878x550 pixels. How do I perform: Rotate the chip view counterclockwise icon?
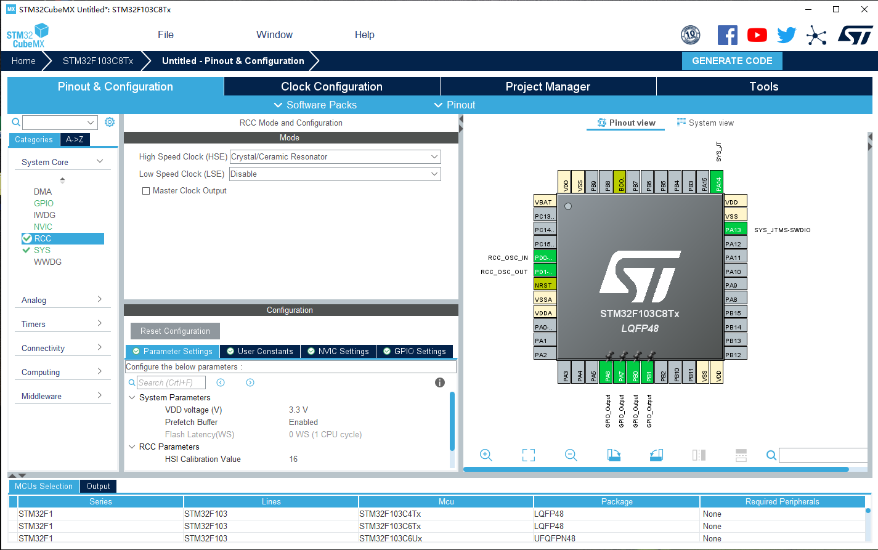click(x=656, y=455)
